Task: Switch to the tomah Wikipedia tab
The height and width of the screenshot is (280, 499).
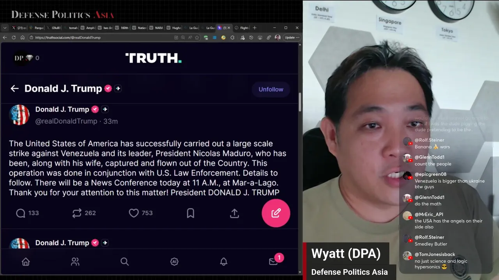Action: [x=71, y=28]
